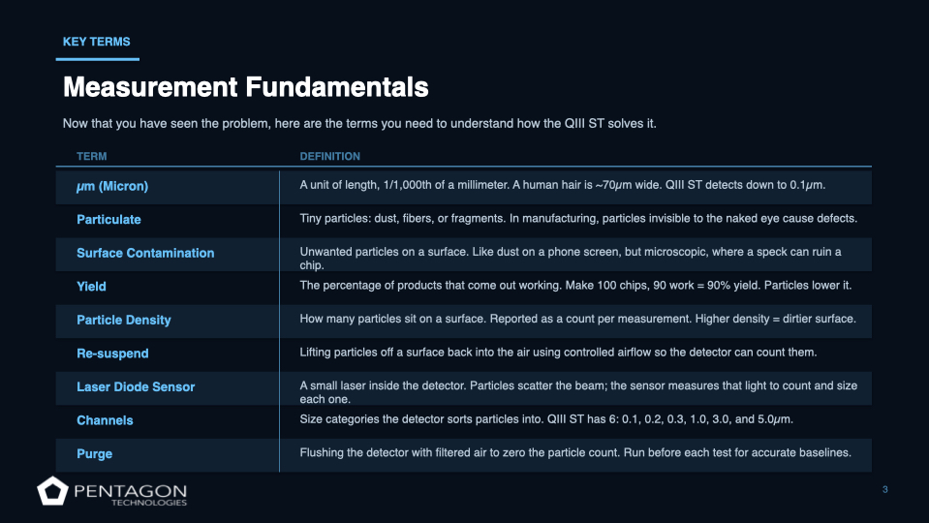Select the Particulate term
929x523 pixels.
click(x=108, y=220)
